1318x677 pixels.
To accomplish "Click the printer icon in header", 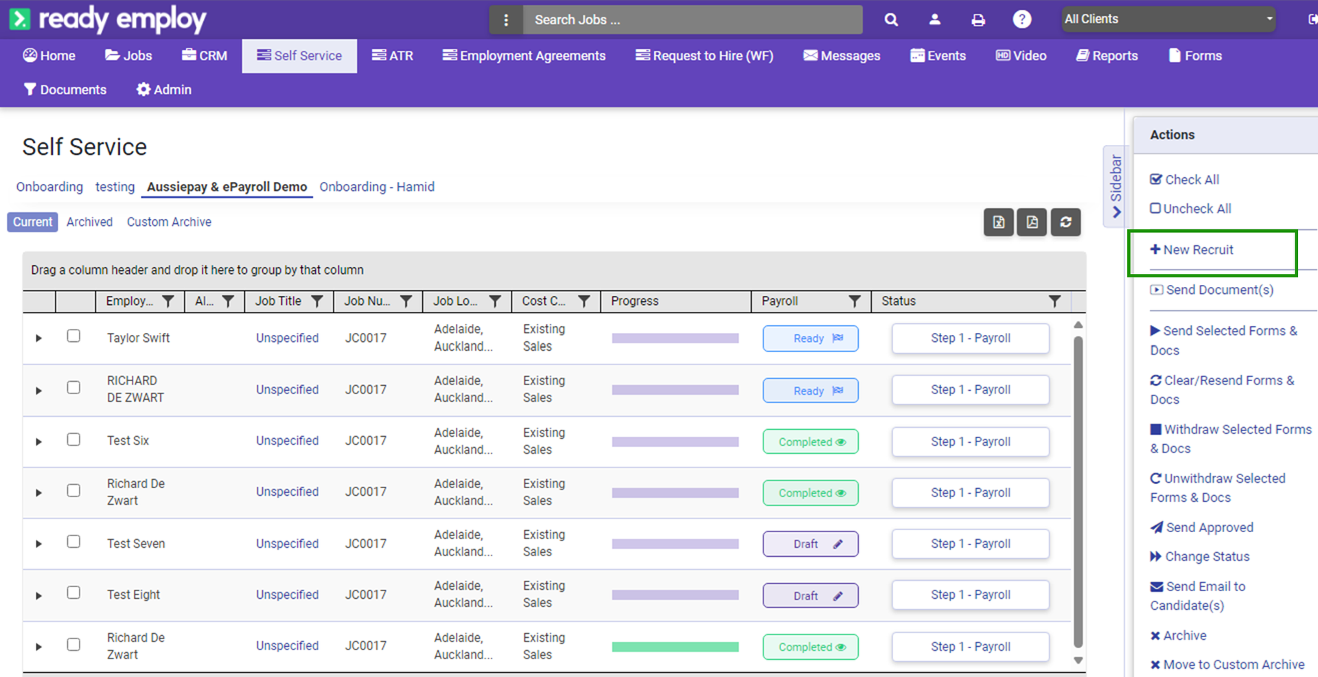I will [978, 20].
